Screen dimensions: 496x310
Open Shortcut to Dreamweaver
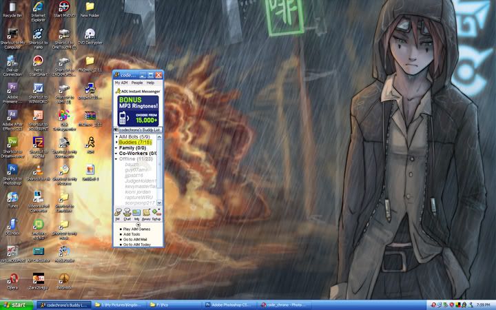(x=12, y=147)
